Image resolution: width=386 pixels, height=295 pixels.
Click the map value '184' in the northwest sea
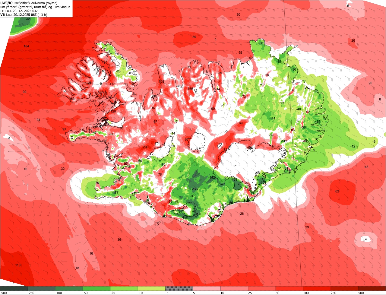pyautogui.click(x=27, y=46)
